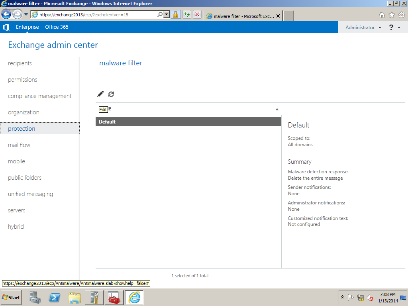Image resolution: width=408 pixels, height=306 pixels.
Task: Launch PowerShell from the taskbar
Action: click(x=55, y=298)
